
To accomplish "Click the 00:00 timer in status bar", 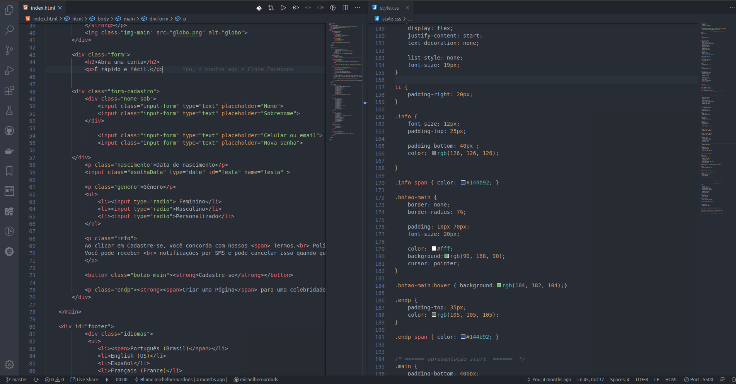I will click(121, 380).
